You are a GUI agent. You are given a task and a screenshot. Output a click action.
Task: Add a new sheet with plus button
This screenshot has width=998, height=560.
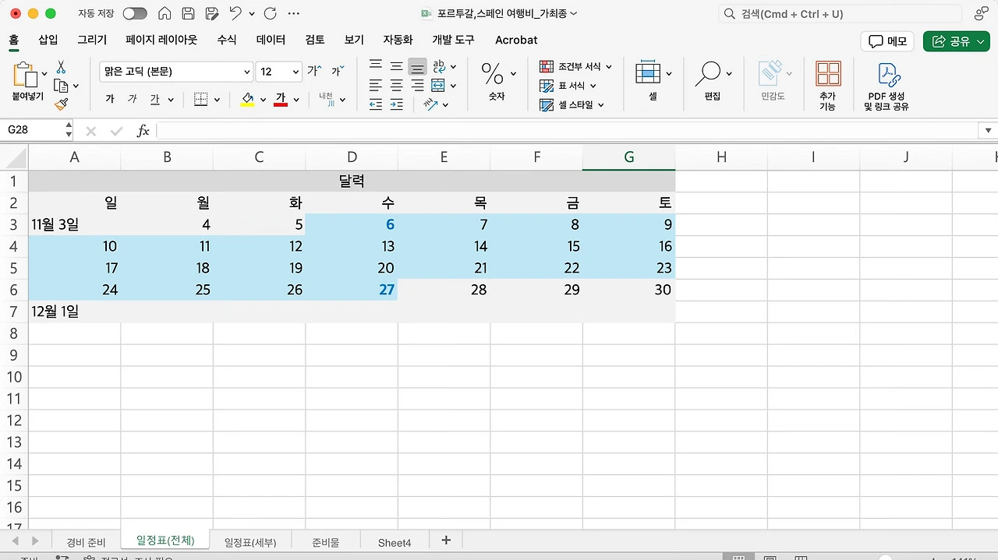446,541
